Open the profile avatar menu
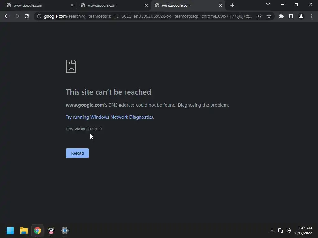 (301, 16)
